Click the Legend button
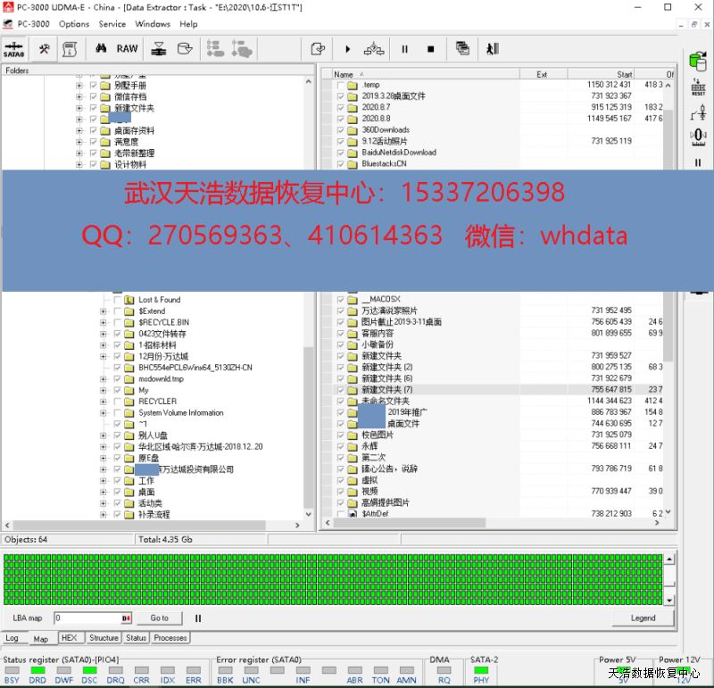This screenshot has width=714, height=688. 643,618
